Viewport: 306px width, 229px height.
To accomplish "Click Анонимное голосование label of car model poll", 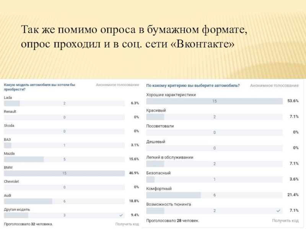I will pos(117,85).
